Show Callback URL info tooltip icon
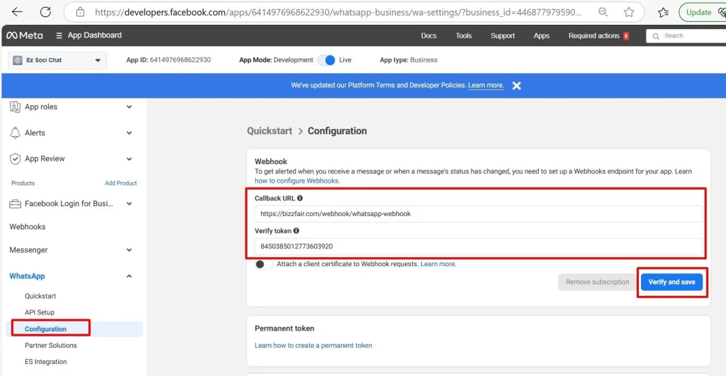Screen dimensions: 726x376 pos(300,198)
